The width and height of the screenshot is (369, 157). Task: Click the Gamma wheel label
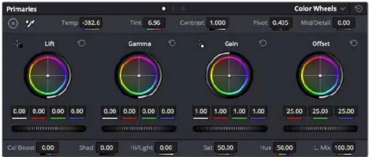click(x=140, y=44)
